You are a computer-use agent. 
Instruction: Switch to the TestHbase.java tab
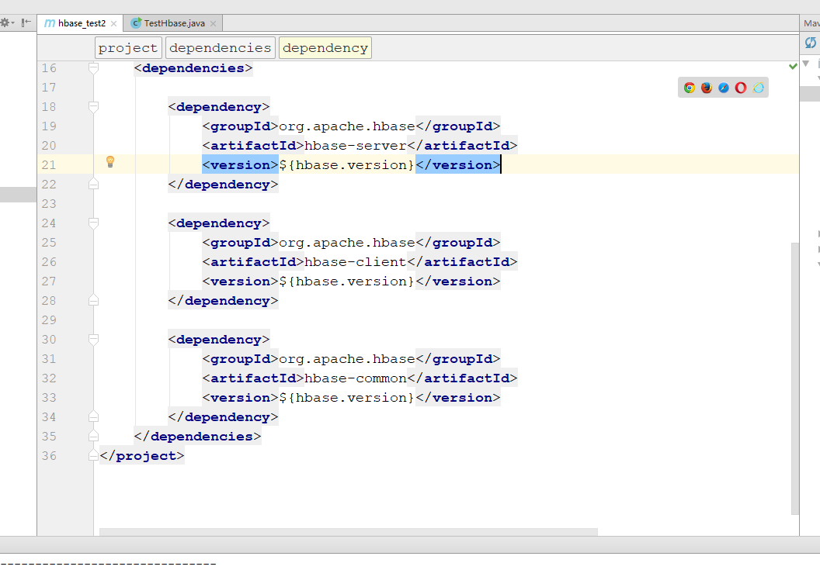tap(174, 23)
